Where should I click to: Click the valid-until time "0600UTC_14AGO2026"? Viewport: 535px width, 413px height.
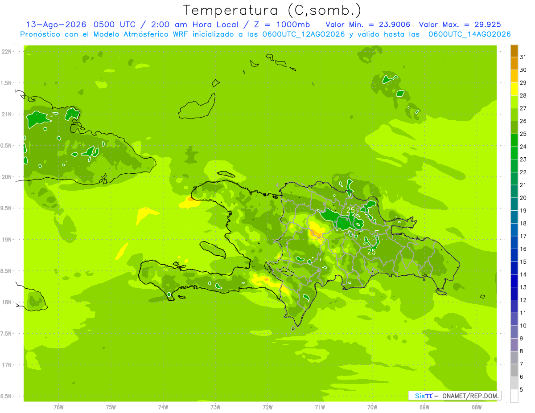[469, 34]
